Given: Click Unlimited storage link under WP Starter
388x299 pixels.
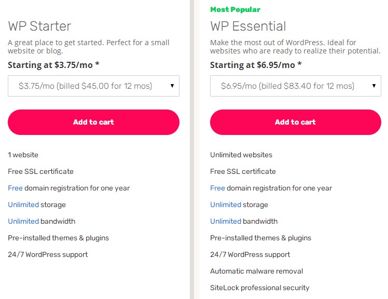Looking at the screenshot, I should pos(23,205).
